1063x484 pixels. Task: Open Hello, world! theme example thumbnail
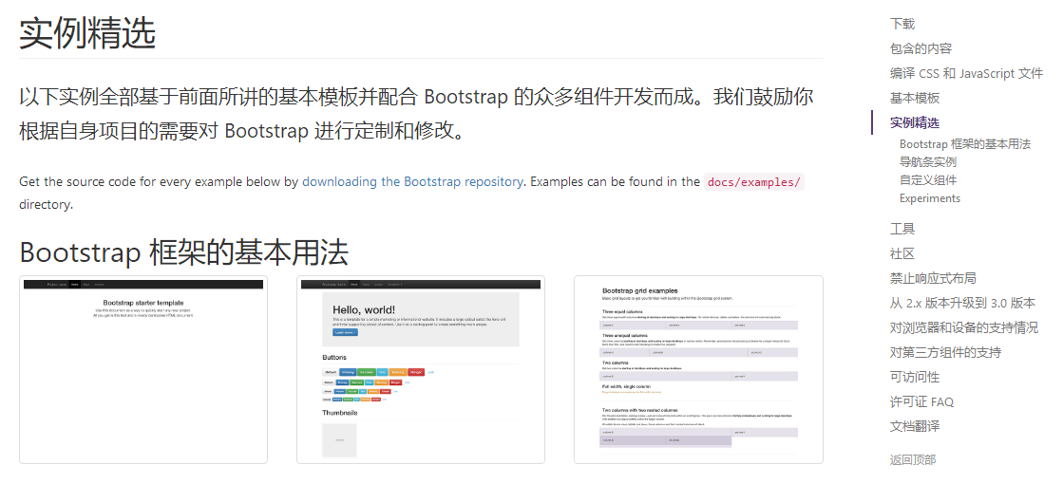click(x=420, y=369)
